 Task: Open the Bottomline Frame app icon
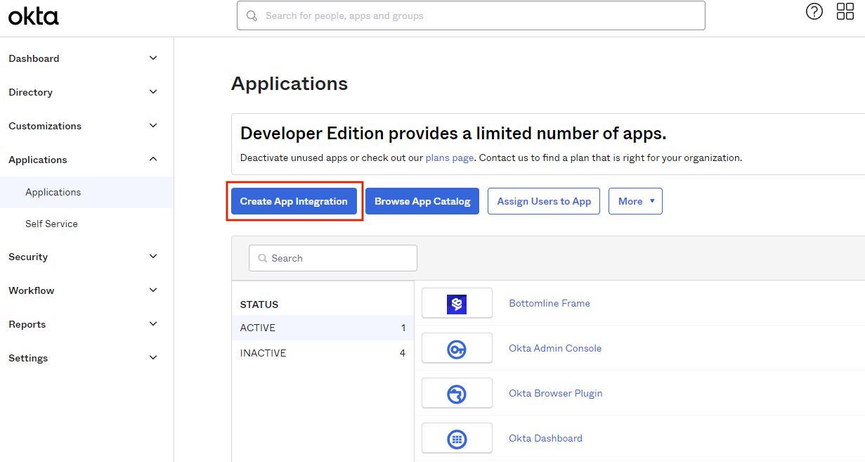coord(457,303)
